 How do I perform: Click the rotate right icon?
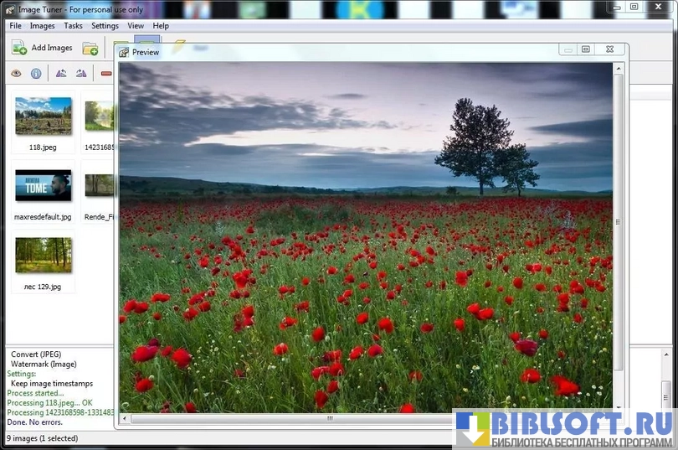tap(81, 74)
